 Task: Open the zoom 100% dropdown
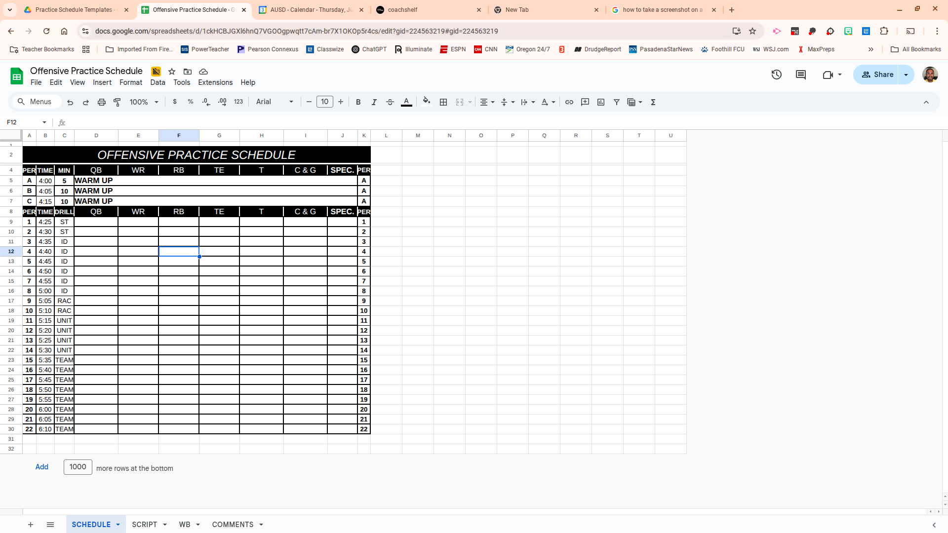144,102
